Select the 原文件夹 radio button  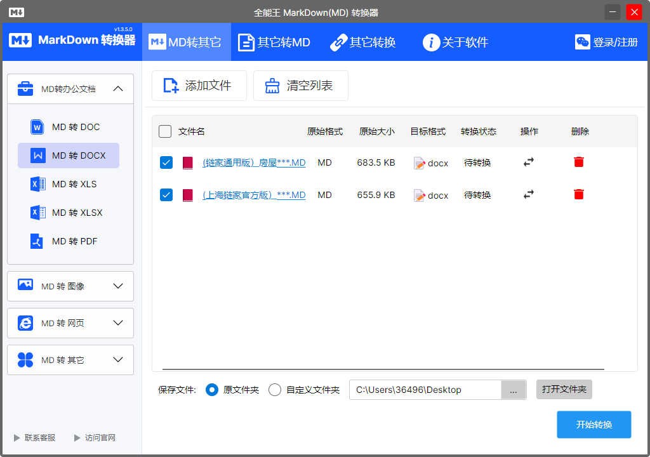[212, 390]
